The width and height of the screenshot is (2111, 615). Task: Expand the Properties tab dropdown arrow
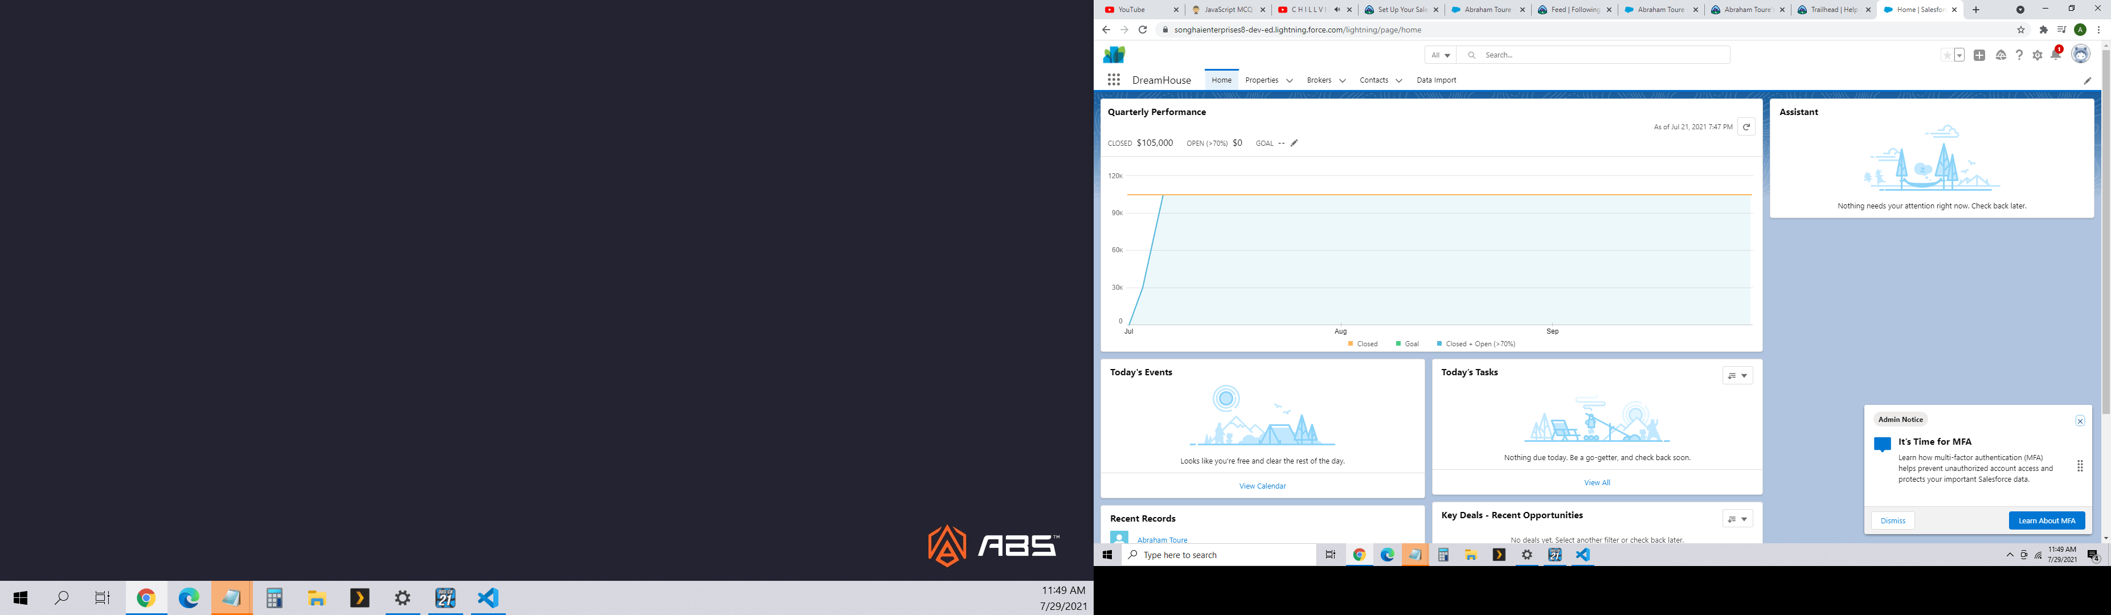[x=1289, y=79]
